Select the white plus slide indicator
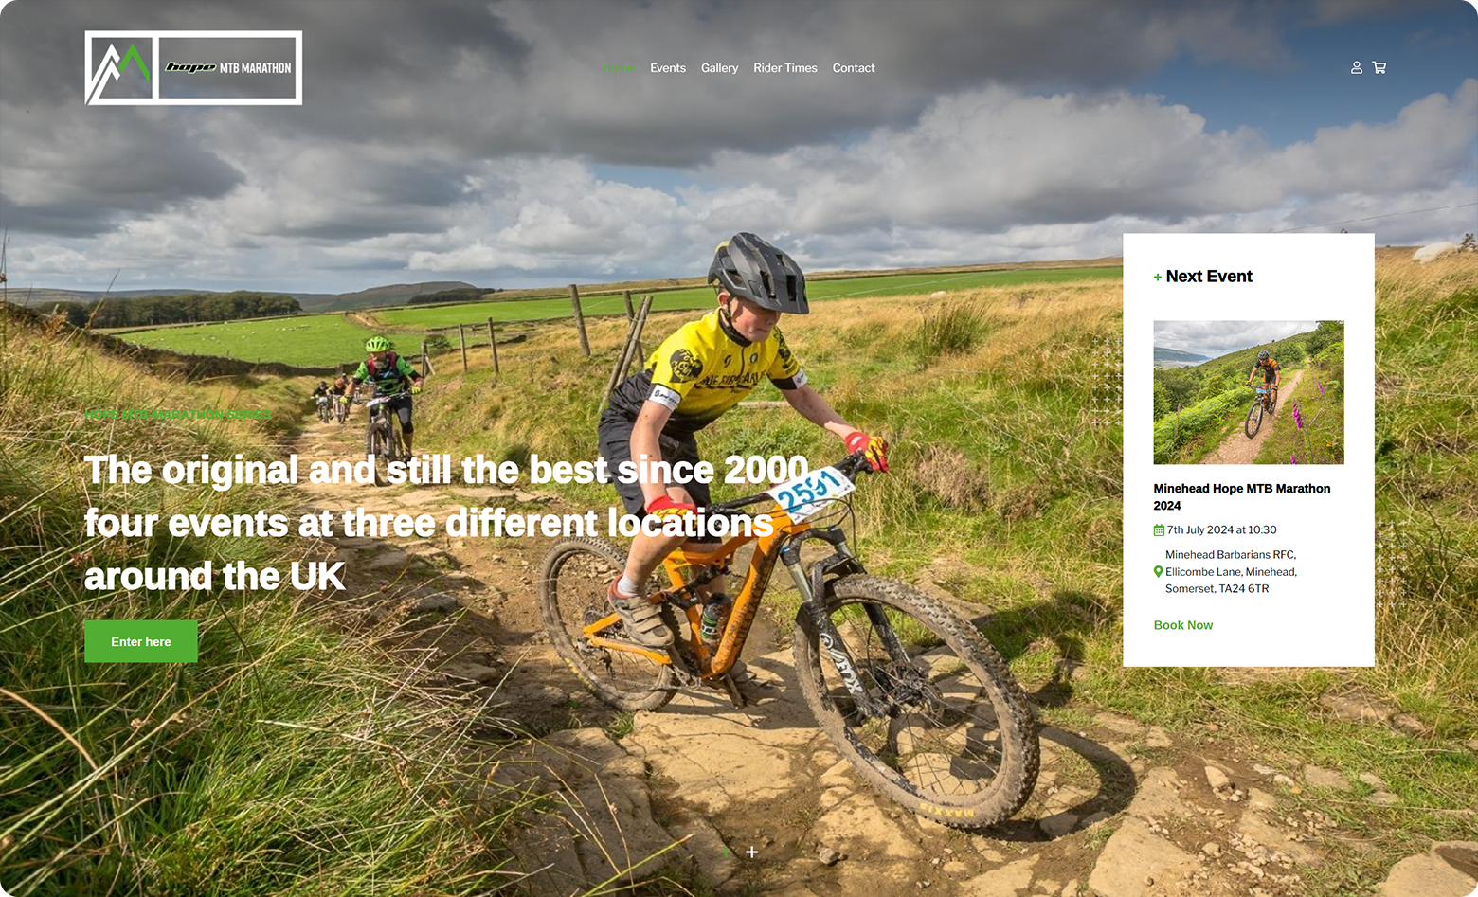The image size is (1478, 897). [x=752, y=852]
